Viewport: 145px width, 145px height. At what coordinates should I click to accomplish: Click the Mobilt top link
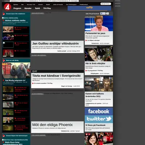pos(48,5)
